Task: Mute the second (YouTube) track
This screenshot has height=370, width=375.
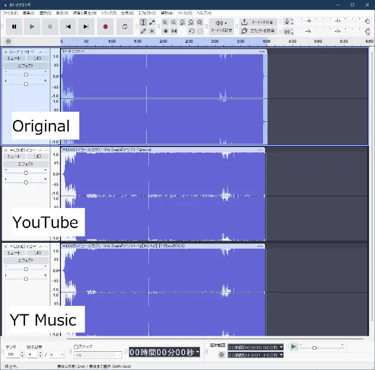Action: [x=14, y=156]
